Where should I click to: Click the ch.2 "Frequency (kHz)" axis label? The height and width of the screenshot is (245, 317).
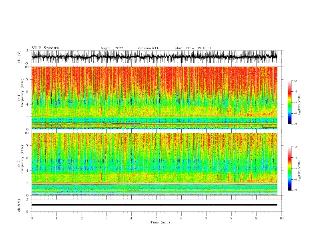coord(22,160)
